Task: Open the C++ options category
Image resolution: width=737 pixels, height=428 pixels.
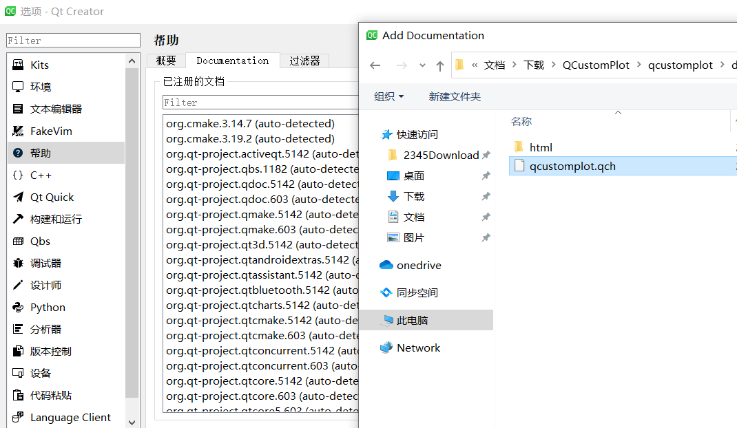Action: point(66,175)
